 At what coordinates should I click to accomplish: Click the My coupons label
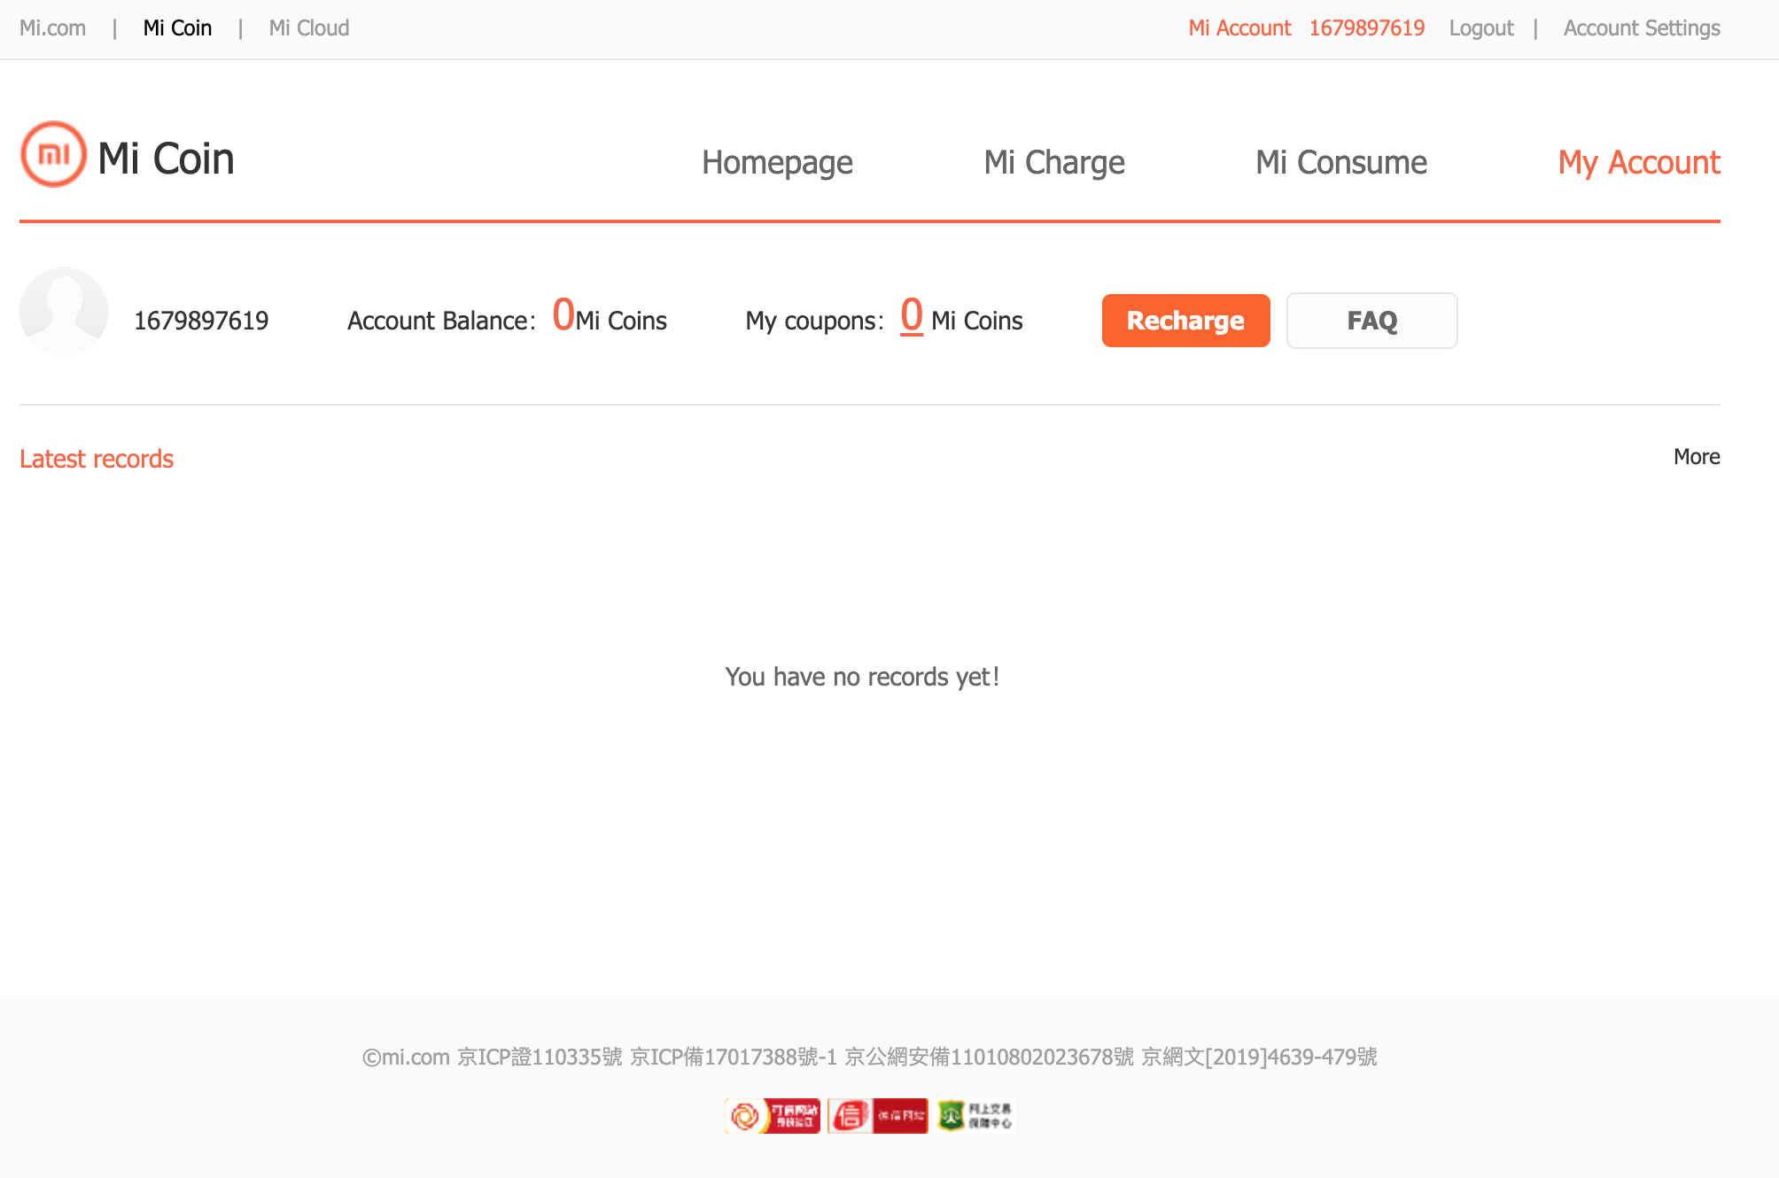(814, 321)
